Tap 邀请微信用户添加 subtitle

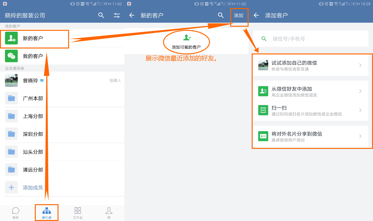(288, 140)
